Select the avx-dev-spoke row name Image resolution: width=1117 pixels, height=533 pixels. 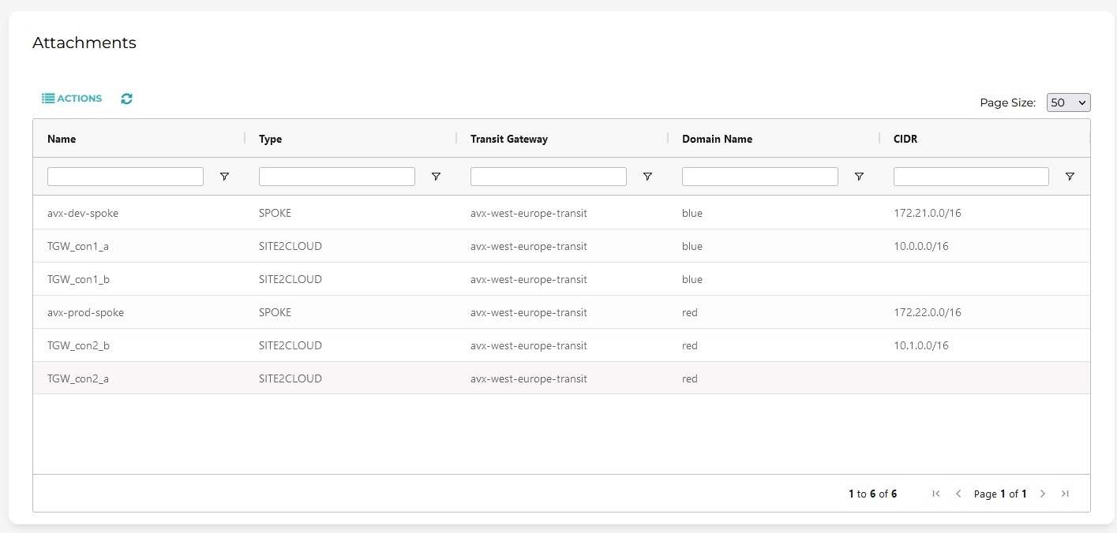tap(83, 213)
